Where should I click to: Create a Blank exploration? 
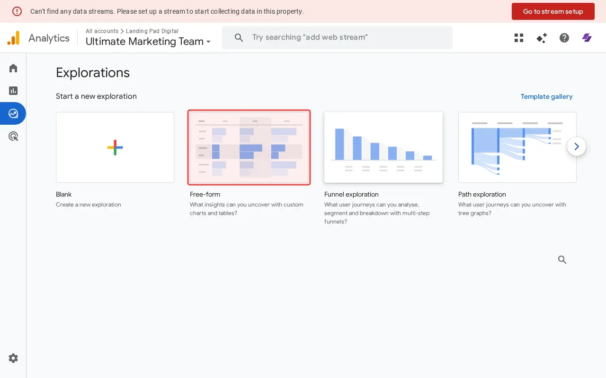pos(115,147)
